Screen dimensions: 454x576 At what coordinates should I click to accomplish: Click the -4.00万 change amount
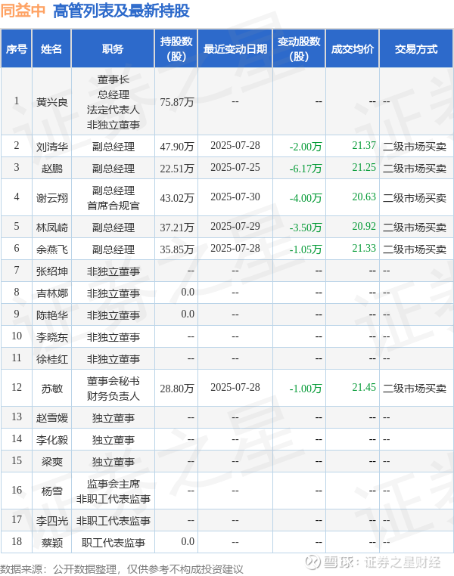pos(306,197)
